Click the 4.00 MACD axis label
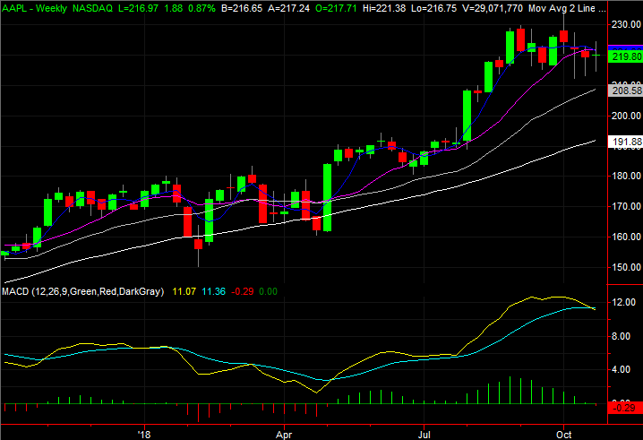Screen dimensions: 643x440 tap(621, 369)
